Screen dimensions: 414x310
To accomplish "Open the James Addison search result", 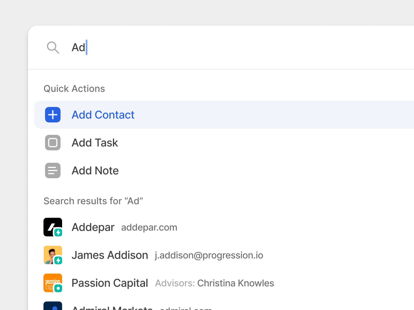I will coord(224,255).
